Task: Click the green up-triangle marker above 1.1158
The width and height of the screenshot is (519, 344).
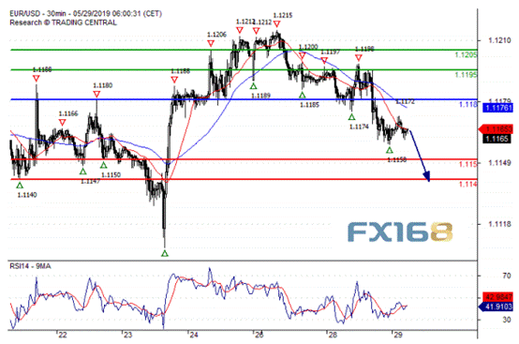Action: 390,150
